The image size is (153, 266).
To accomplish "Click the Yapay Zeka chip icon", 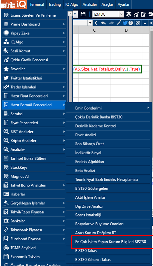I will pos(6,33).
